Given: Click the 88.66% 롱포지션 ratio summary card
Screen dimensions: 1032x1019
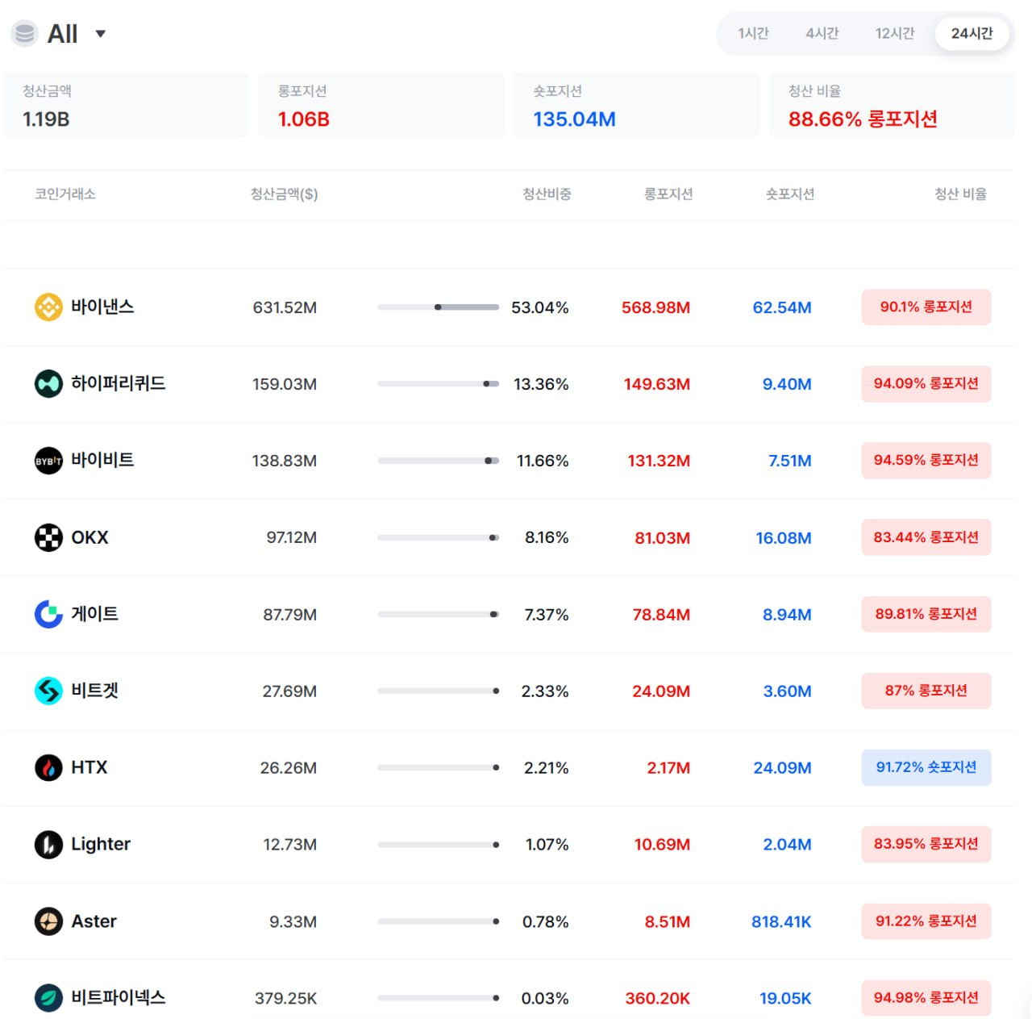Looking at the screenshot, I should click(x=892, y=105).
